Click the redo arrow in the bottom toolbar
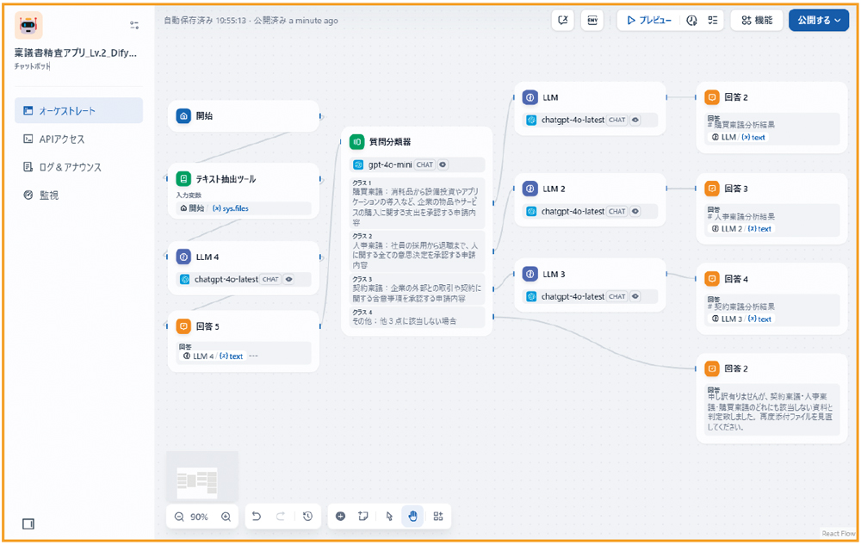 pos(282,516)
